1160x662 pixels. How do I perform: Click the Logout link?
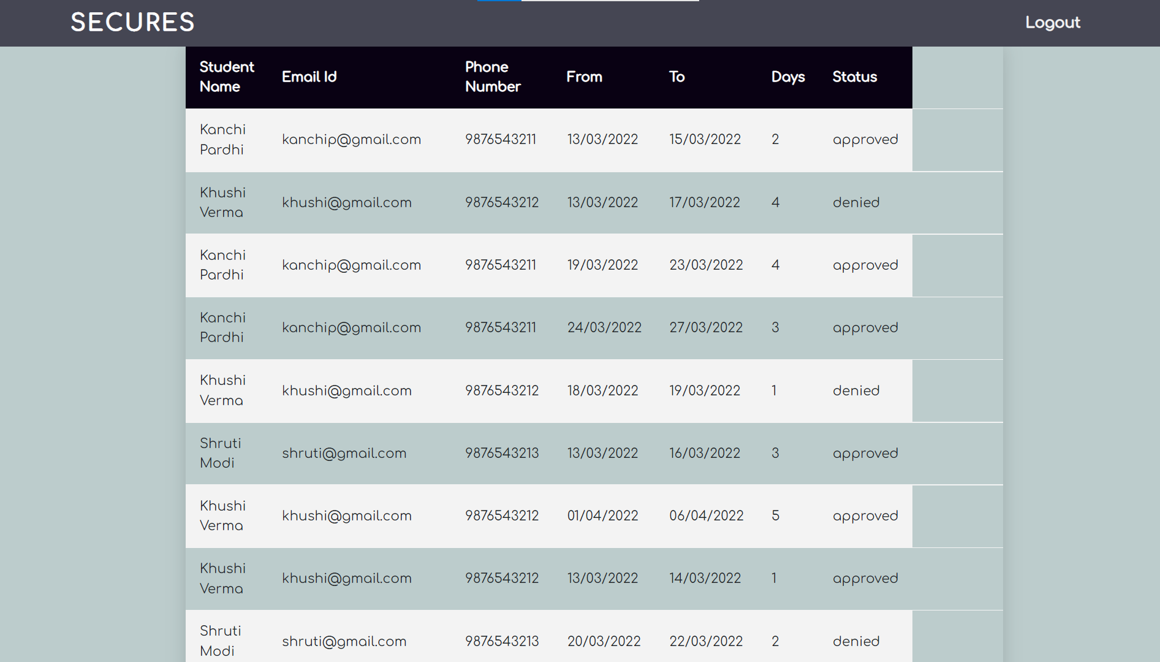(1052, 23)
